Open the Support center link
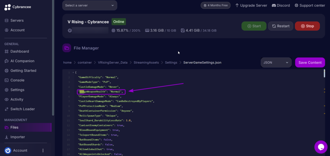This screenshot has height=156, width=330. 310,5
